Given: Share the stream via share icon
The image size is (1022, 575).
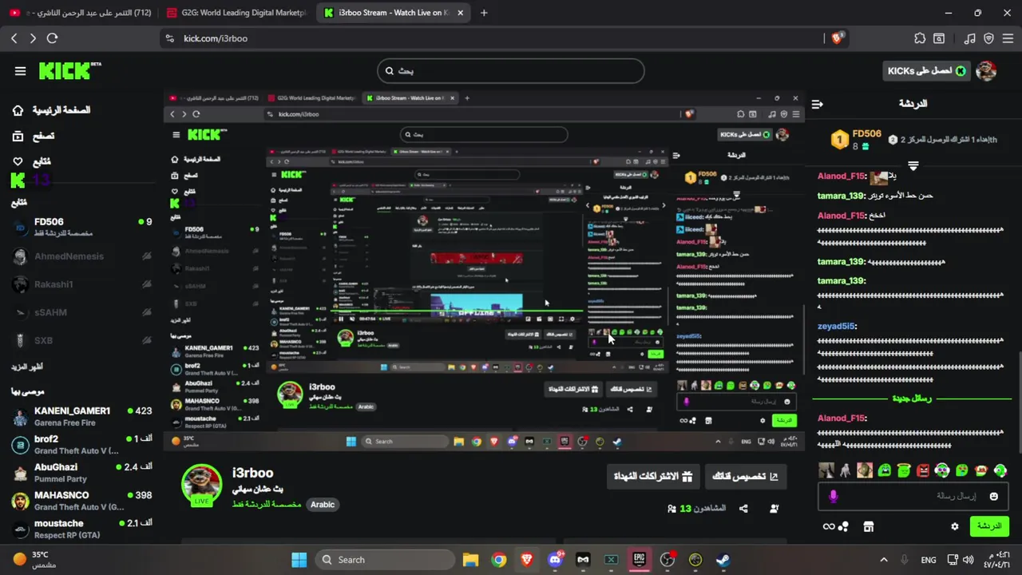Looking at the screenshot, I should [744, 509].
